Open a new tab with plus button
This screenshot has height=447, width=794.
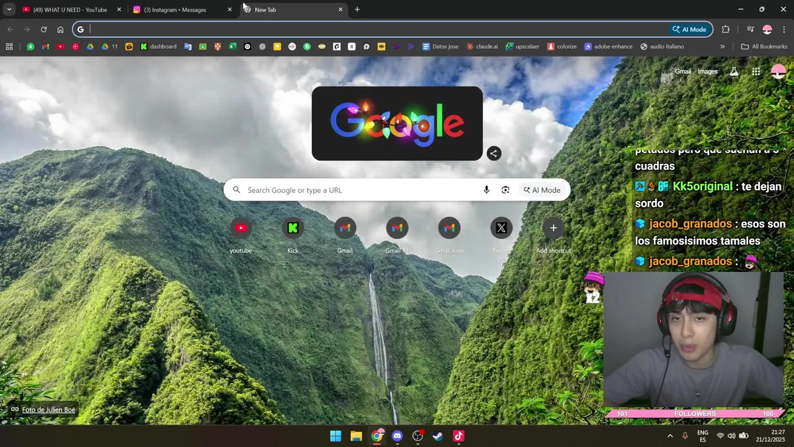tap(357, 9)
